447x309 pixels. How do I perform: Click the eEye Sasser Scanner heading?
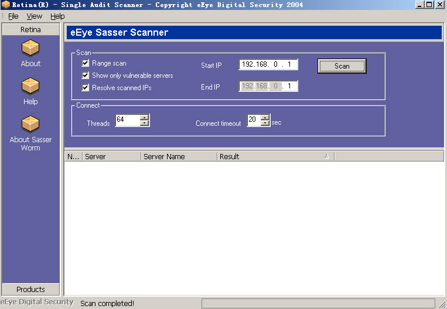tap(119, 32)
